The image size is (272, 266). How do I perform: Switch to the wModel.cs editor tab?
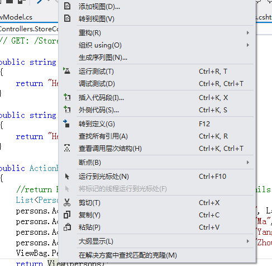[x=16, y=17]
